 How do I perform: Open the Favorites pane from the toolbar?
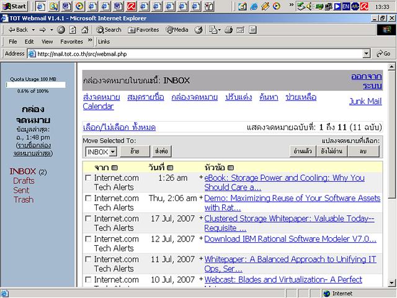click(x=143, y=30)
